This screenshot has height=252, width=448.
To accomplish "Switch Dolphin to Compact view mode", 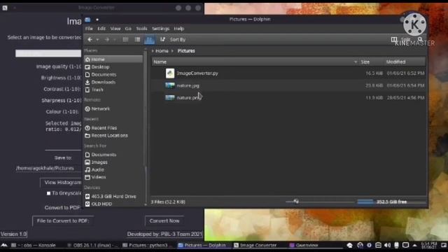I will point(137,39).
